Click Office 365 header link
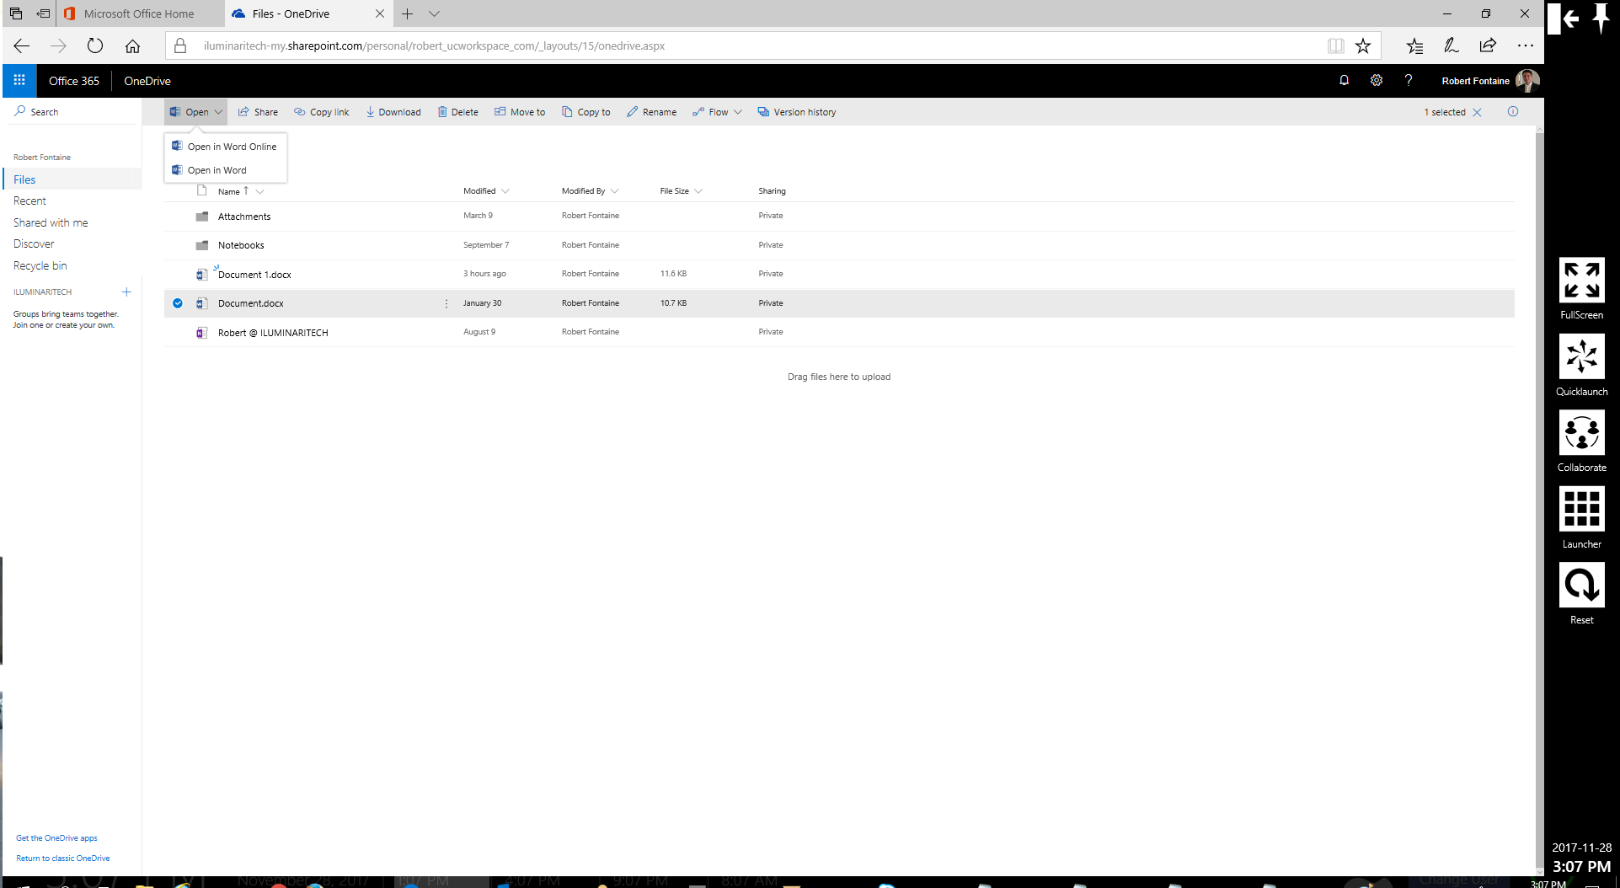Viewport: 1620px width, 888px height. [x=74, y=81]
